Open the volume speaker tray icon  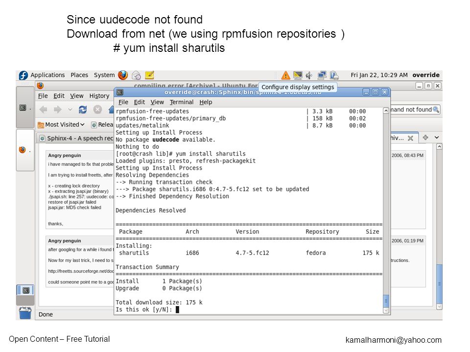point(309,75)
